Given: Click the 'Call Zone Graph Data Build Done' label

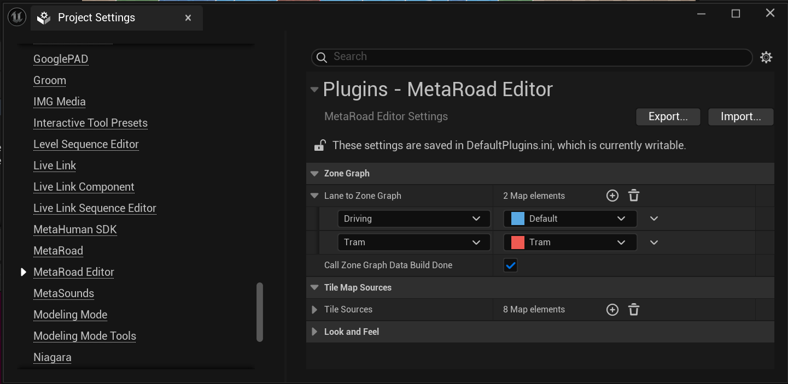Looking at the screenshot, I should point(388,265).
